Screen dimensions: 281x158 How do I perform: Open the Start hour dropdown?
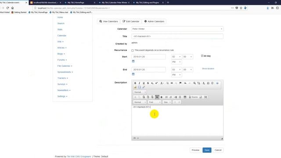[x=177, y=57]
